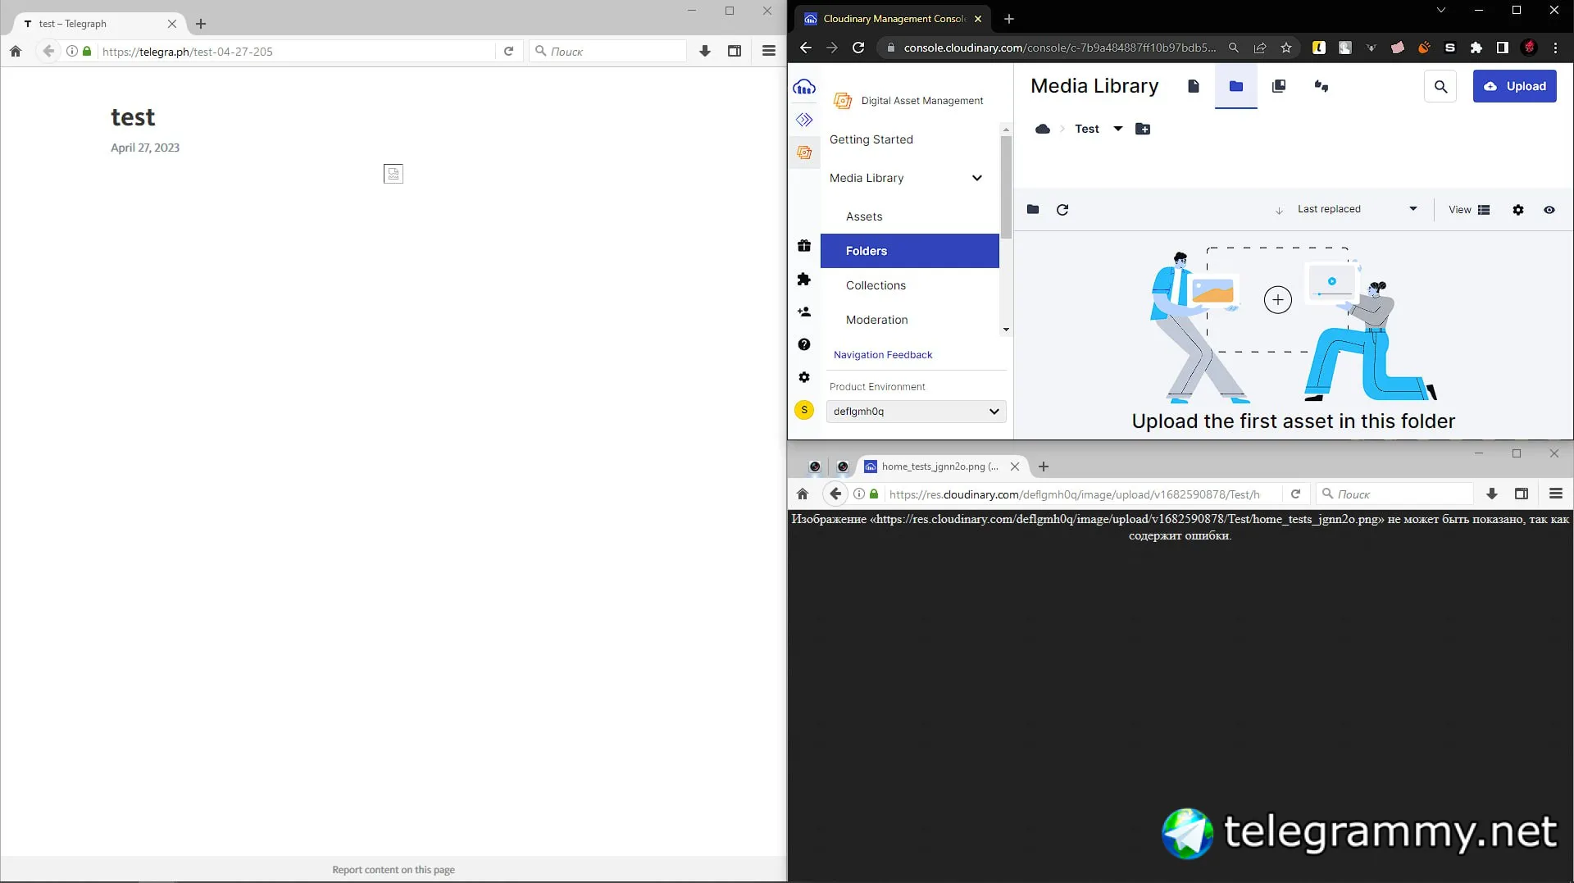
Task: Open a new tab in the Chrome window
Action: [x=1009, y=19]
